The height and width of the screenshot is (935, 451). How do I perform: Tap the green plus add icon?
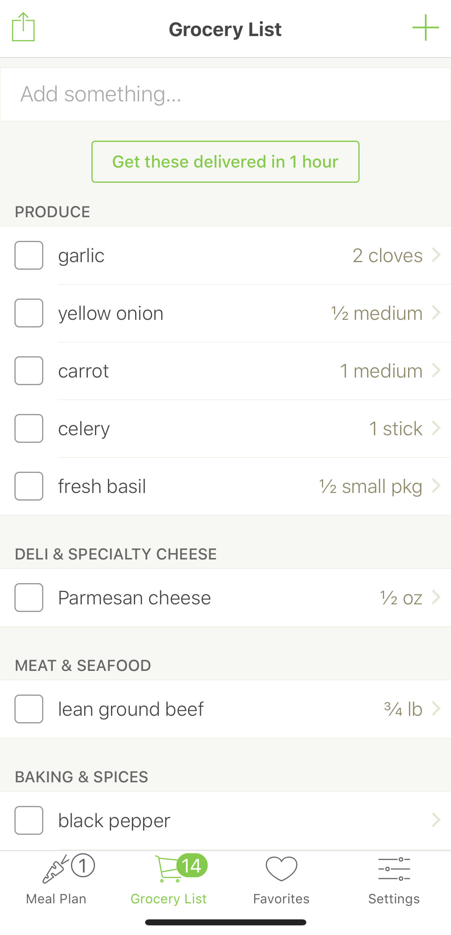coord(425,28)
